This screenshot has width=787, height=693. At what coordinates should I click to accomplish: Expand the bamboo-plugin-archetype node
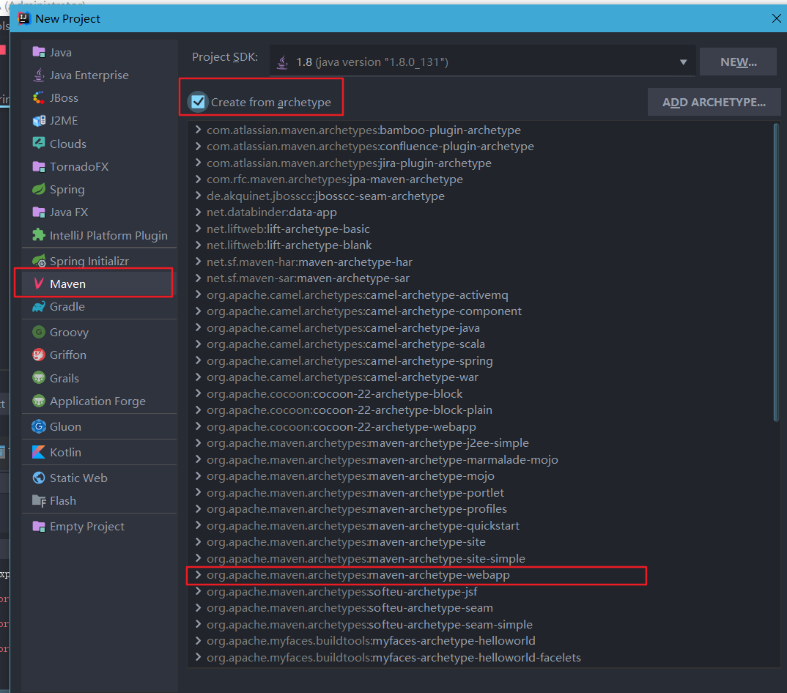pos(199,130)
